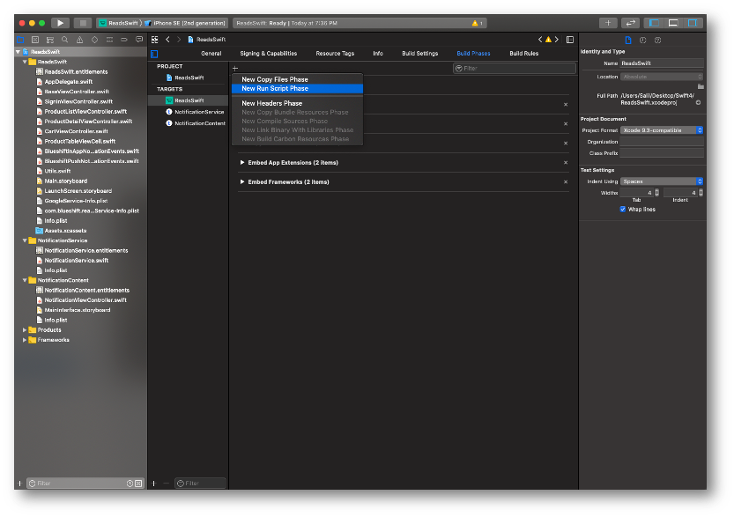Choose folder icon for project location
Screen dimensions: 734x517
coord(701,86)
